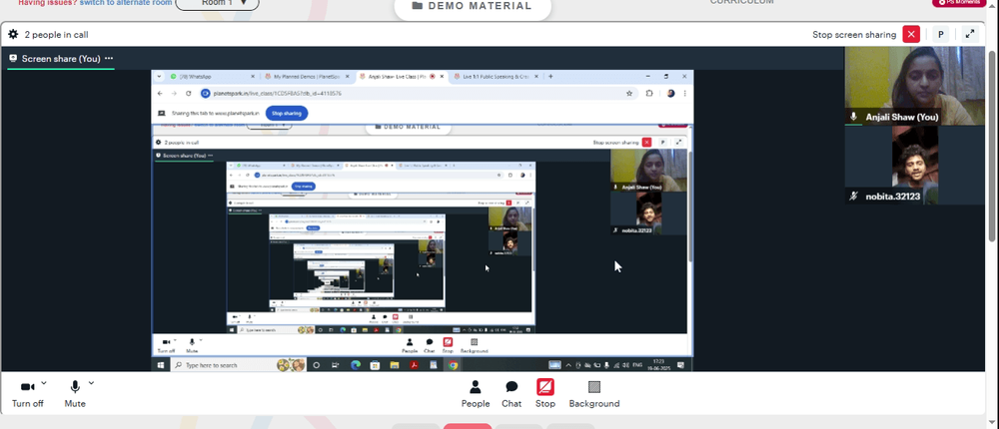The height and width of the screenshot is (429, 999).
Task: Open the Background effects option
Action: [x=593, y=394]
